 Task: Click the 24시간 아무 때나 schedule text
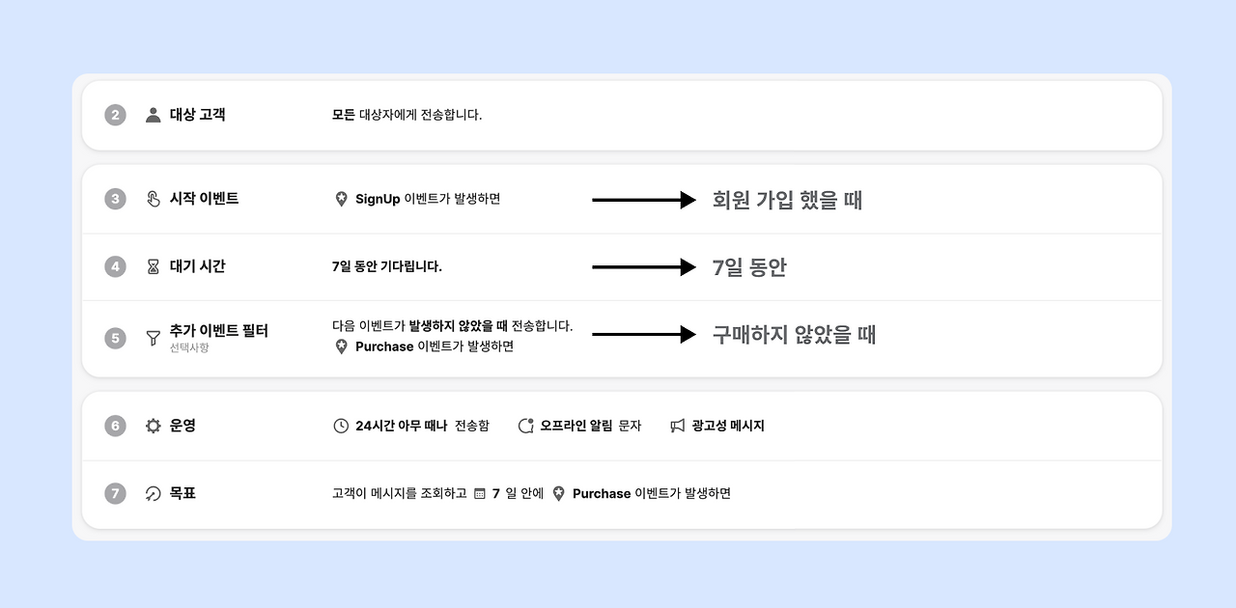tap(402, 426)
